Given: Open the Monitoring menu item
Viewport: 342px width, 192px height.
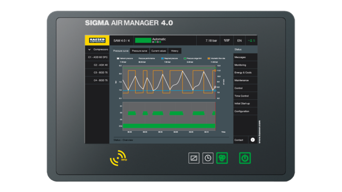Looking at the screenshot, I should pos(245,65).
